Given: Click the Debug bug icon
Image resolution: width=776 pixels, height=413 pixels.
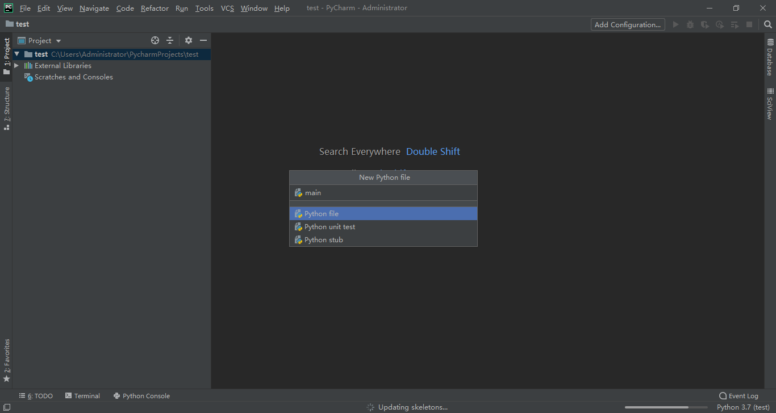Looking at the screenshot, I should 690,24.
